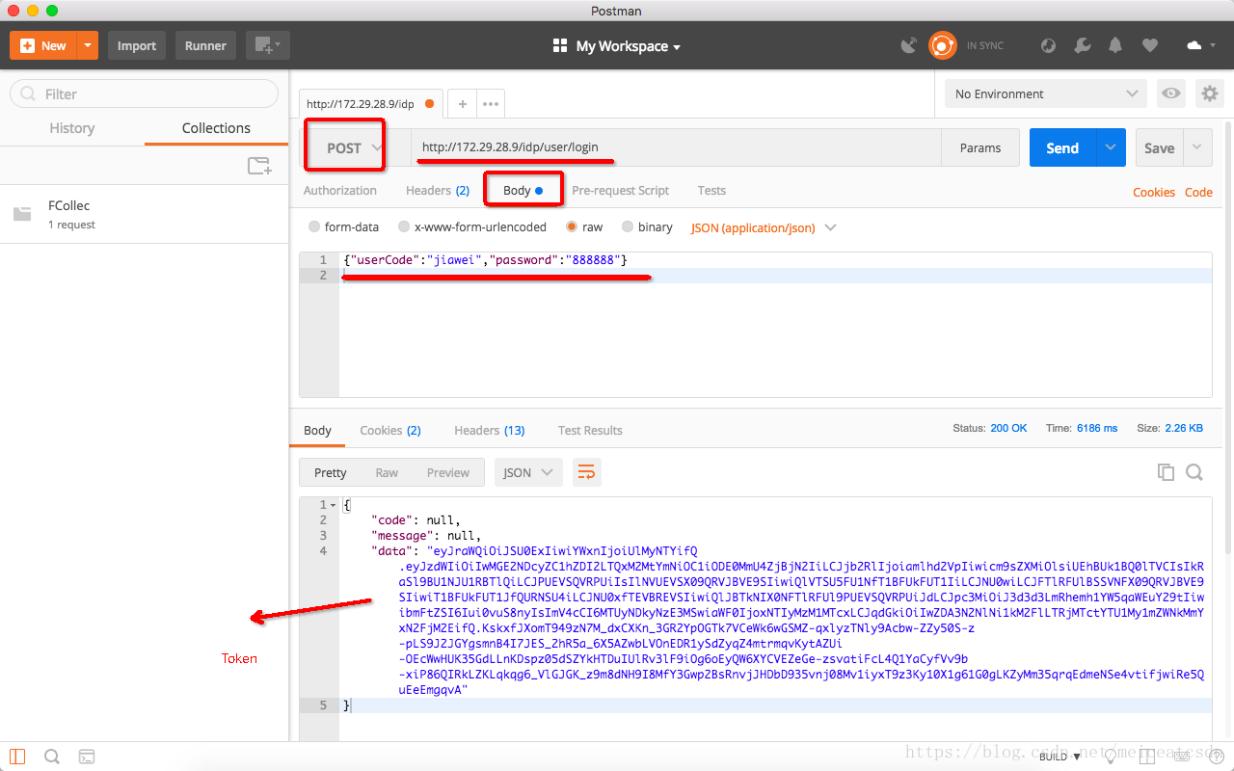Click the new window icon button

click(x=267, y=45)
